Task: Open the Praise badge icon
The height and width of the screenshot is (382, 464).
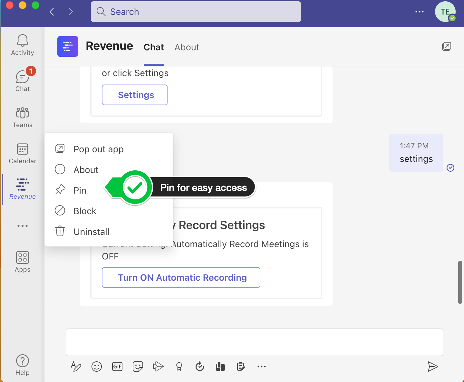Action: (179, 367)
